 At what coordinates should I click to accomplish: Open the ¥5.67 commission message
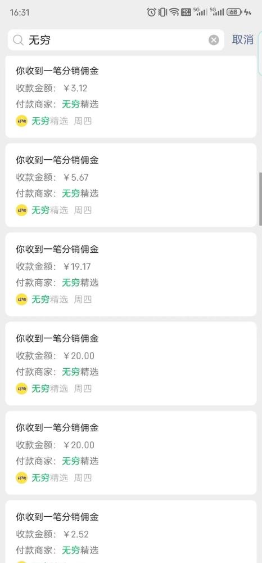tap(131, 185)
